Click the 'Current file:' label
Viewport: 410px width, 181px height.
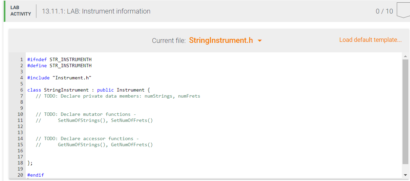click(169, 41)
